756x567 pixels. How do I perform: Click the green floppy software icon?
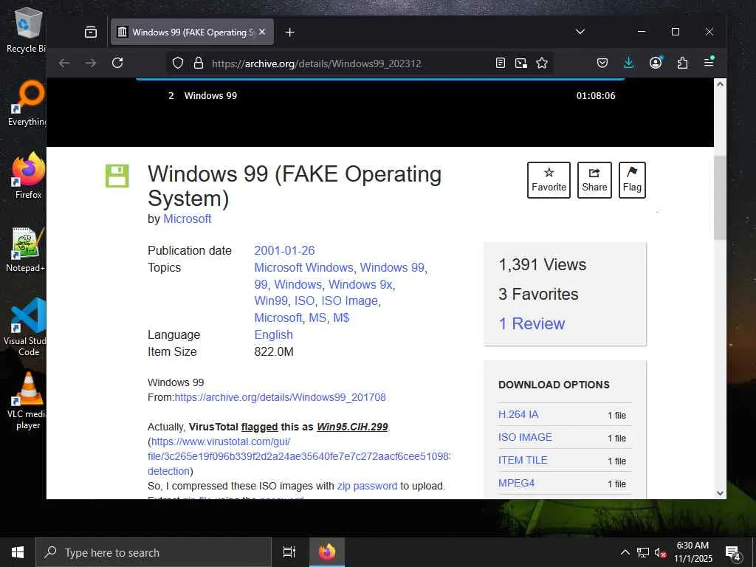point(117,176)
